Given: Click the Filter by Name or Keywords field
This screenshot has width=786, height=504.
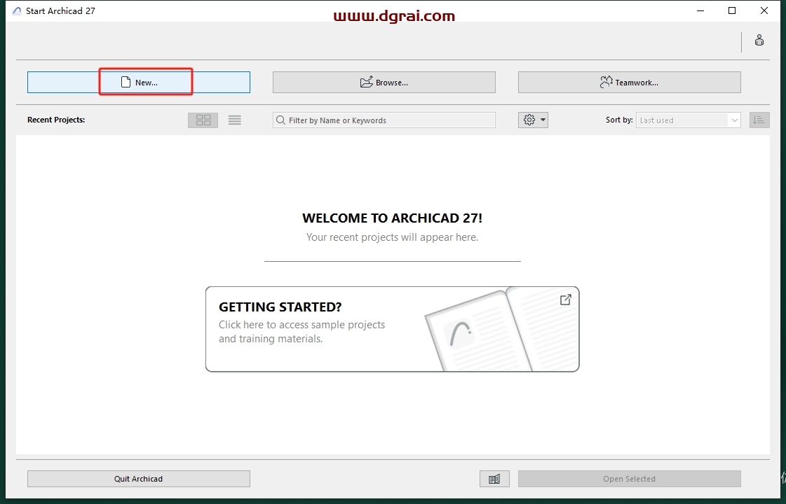Looking at the screenshot, I should pyautogui.click(x=389, y=120).
